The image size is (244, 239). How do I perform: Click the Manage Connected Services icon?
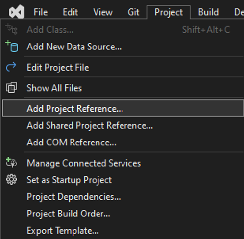point(11,163)
